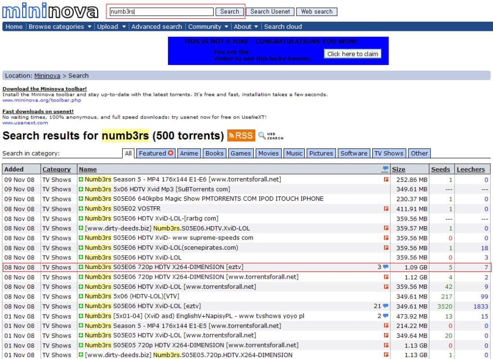Open torrent 'Numb3rs S05E06 HDTV XviD-LOL(scenepirates.com)'
This screenshot has height=359, width=493.
[x=161, y=248]
